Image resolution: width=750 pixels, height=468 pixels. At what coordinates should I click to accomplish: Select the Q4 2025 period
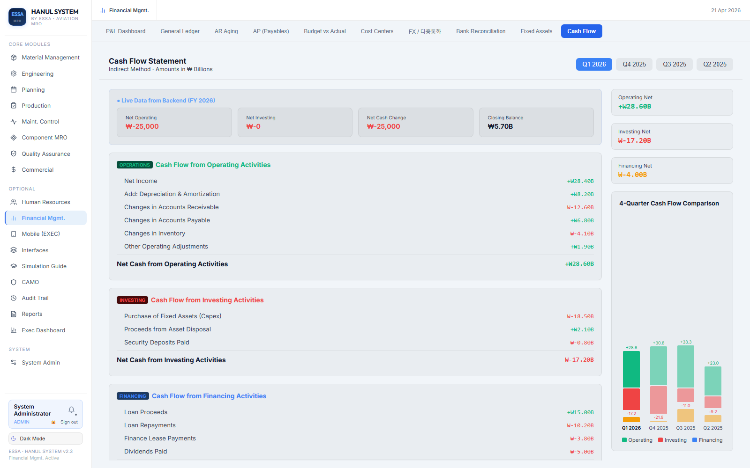[634, 65]
